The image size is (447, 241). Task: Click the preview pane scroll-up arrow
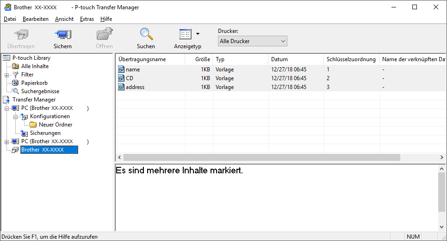pos(441,169)
